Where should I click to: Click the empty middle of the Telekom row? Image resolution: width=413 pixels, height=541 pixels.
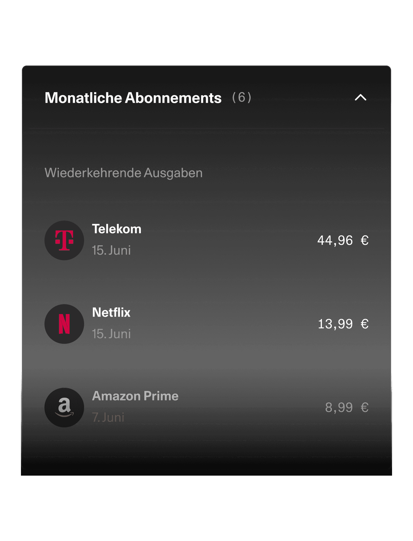(x=229, y=240)
